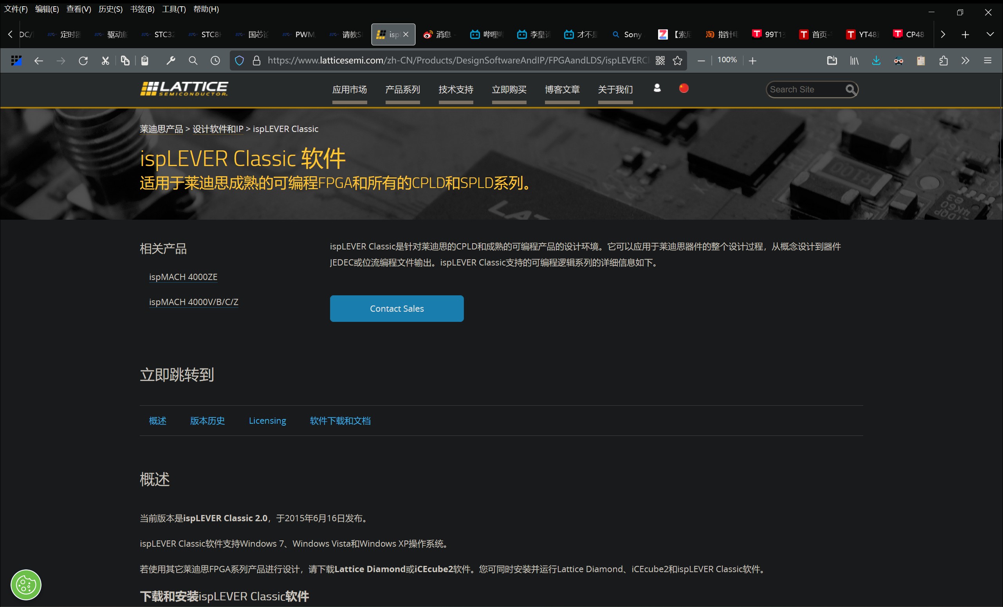Open the 书签(B) menu
Image resolution: width=1003 pixels, height=607 pixels.
click(x=142, y=9)
